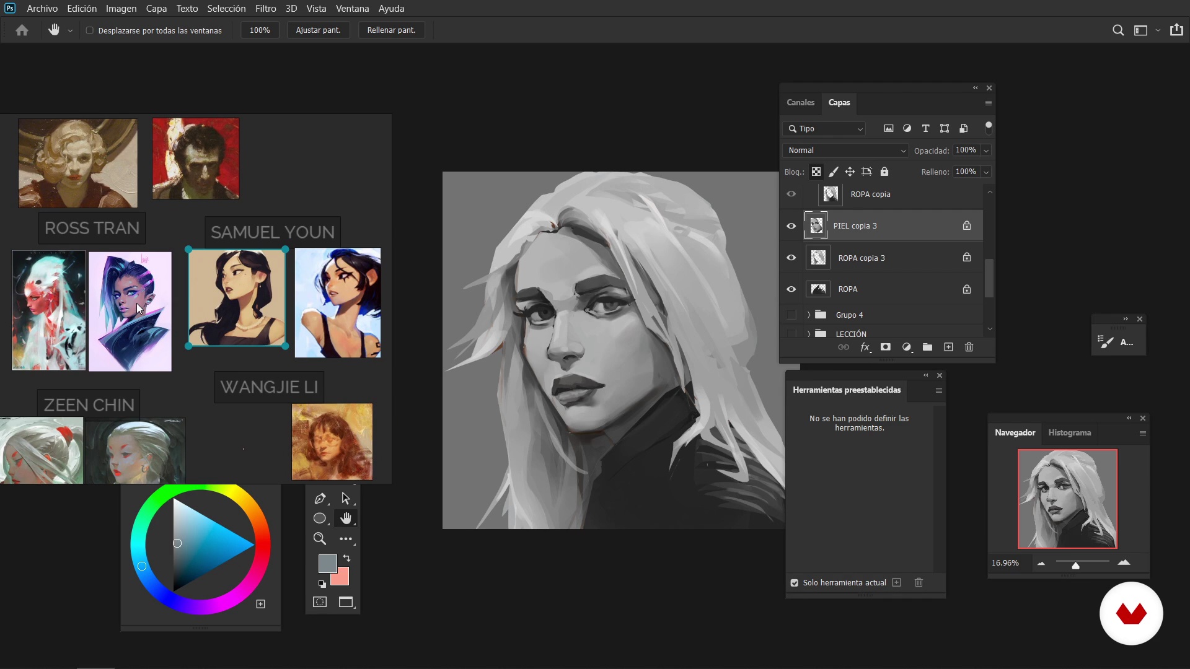Open the Opacidad slider dropdown arrow

pos(986,151)
